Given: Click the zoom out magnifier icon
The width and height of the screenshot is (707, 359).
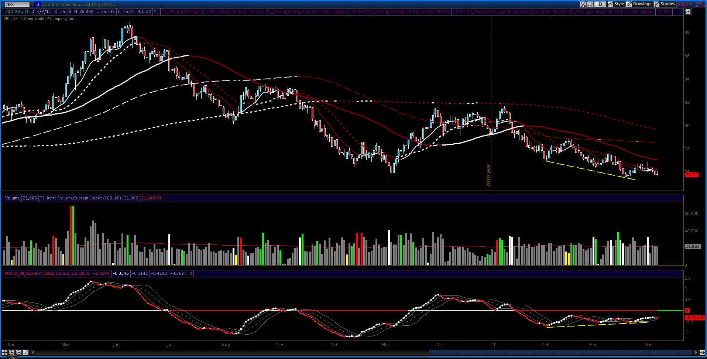Looking at the screenshot, I should click(x=18, y=352).
